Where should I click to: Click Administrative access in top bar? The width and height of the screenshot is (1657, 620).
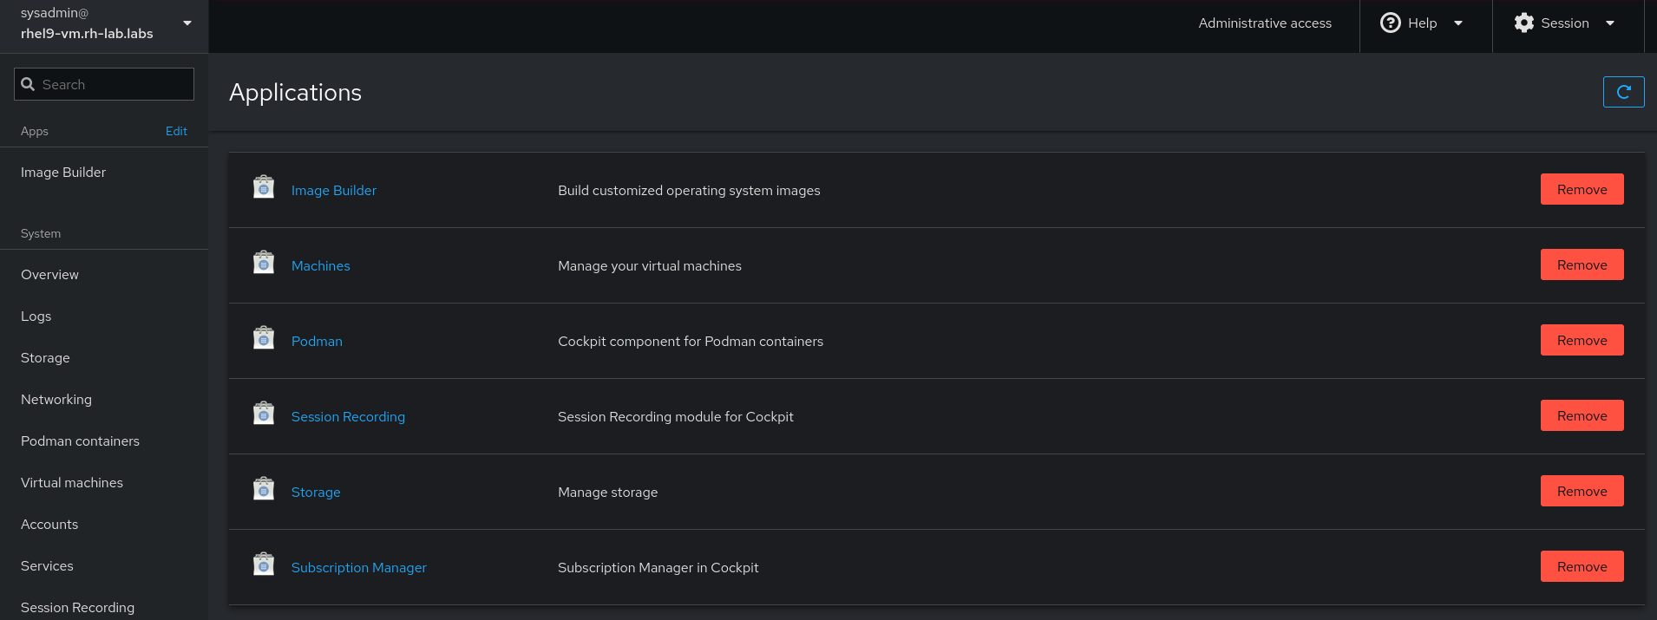point(1264,23)
